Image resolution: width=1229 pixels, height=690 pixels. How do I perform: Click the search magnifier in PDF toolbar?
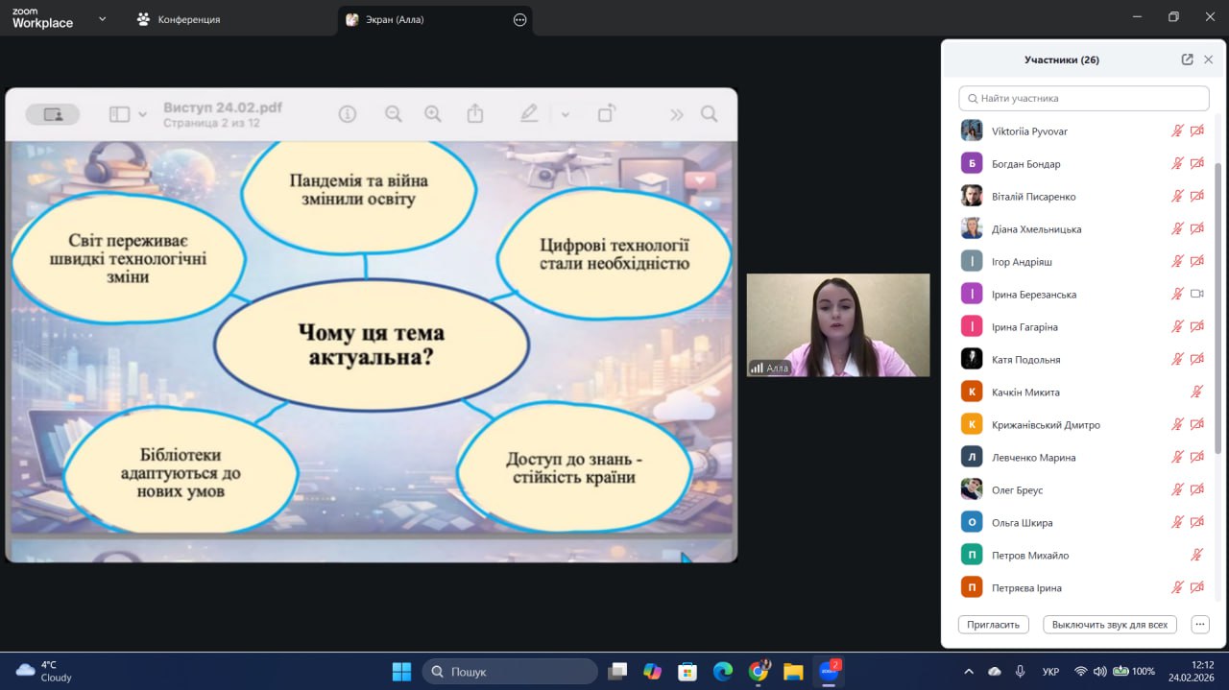[x=709, y=114]
